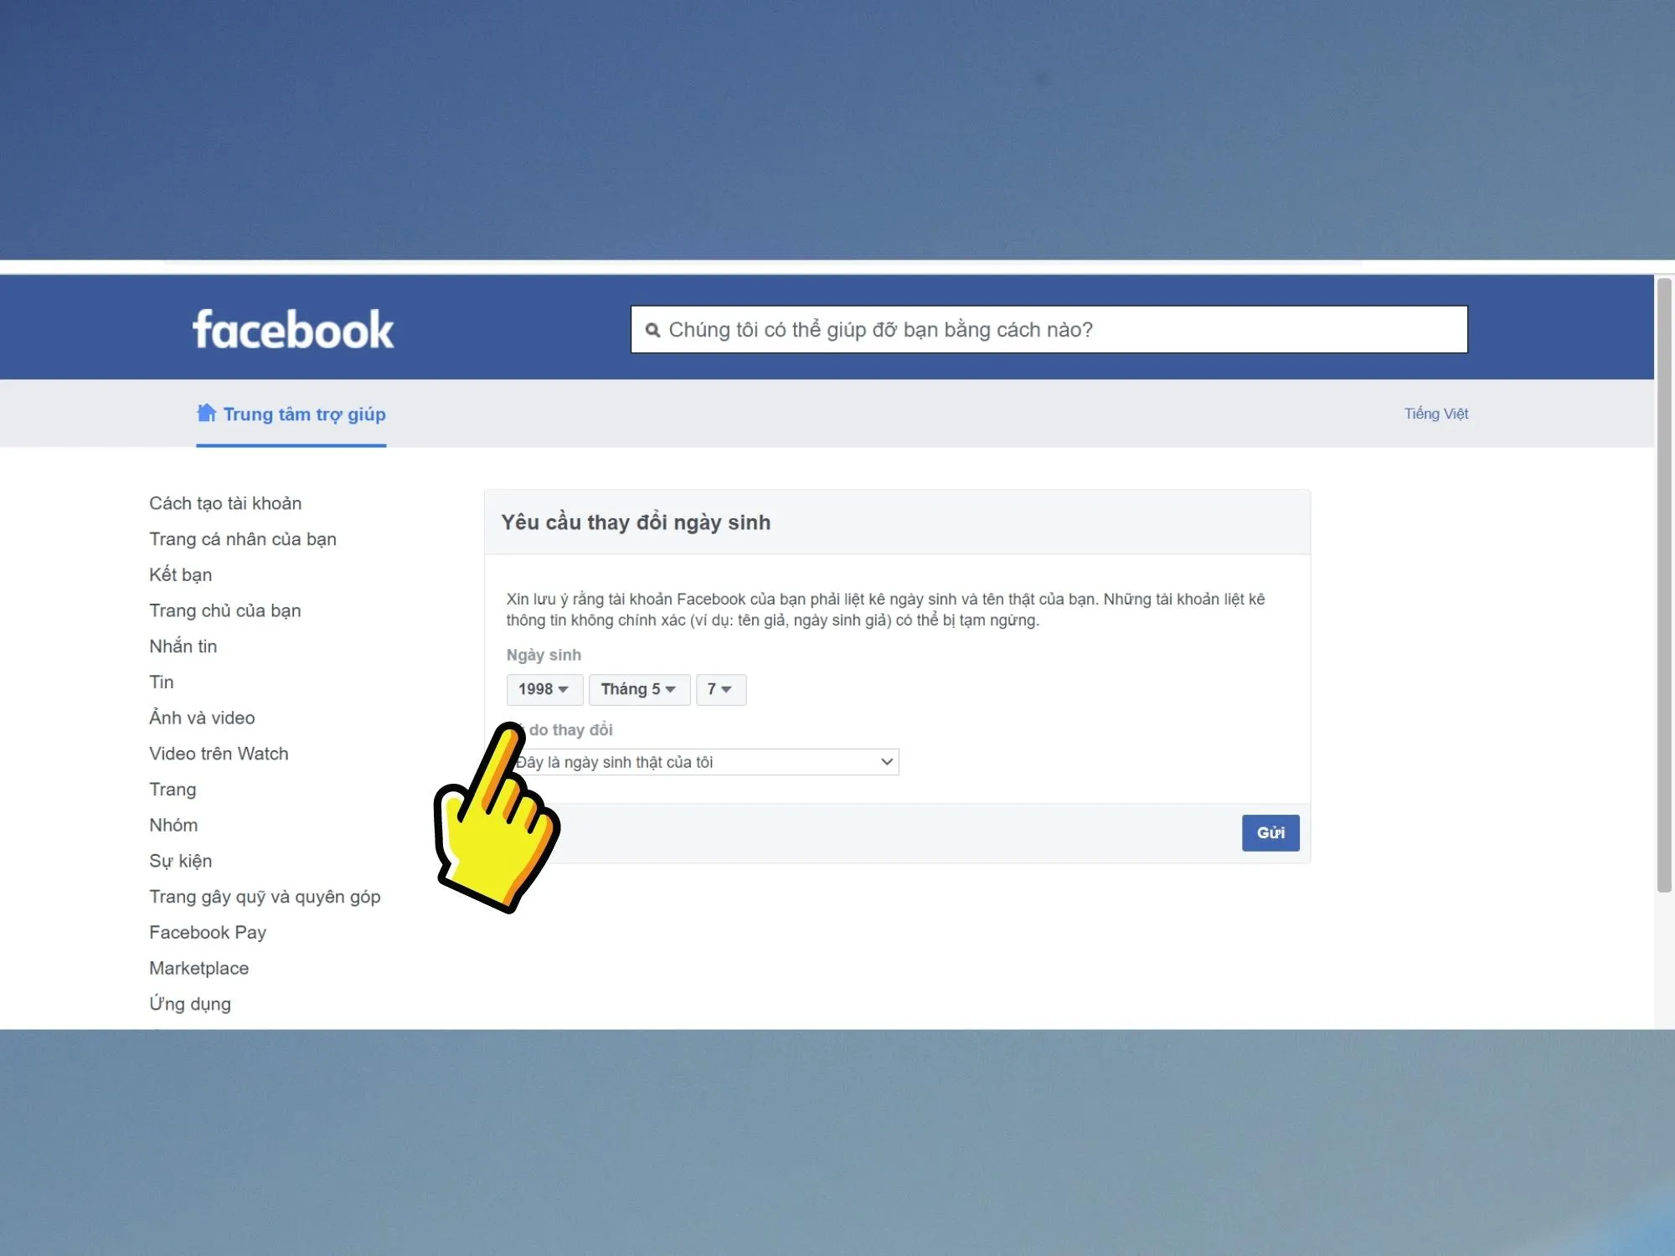The height and width of the screenshot is (1256, 1675).
Task: Click the page vertical scrollbar
Action: click(1664, 586)
